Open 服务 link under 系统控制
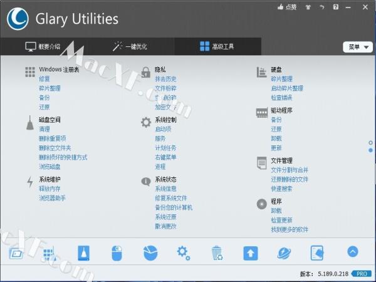Image resolution: width=376 pixels, height=282 pixels. tap(160, 138)
